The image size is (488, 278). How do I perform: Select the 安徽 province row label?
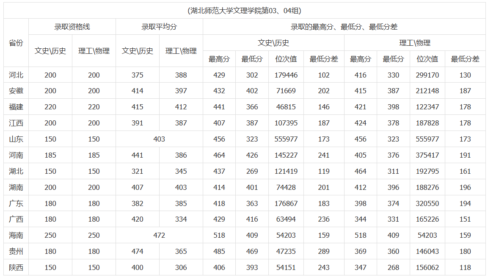(x=16, y=91)
